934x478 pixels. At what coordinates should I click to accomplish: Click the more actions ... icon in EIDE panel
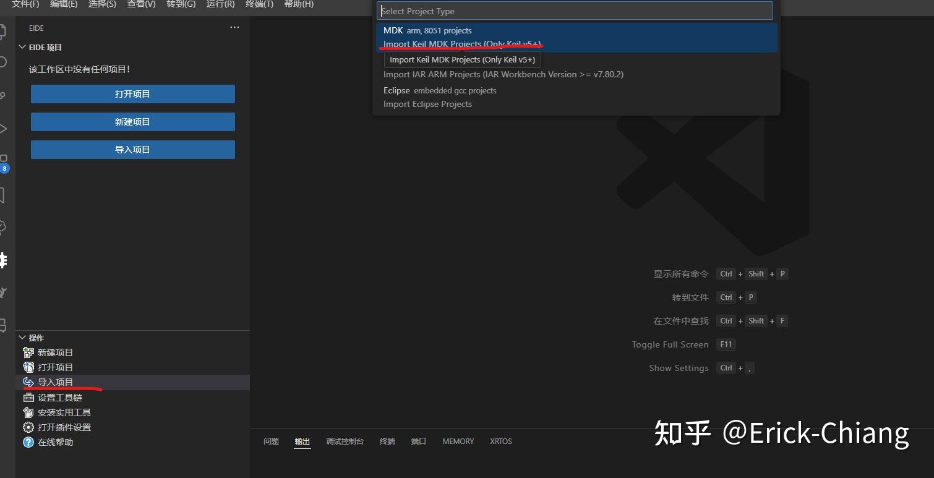point(234,27)
